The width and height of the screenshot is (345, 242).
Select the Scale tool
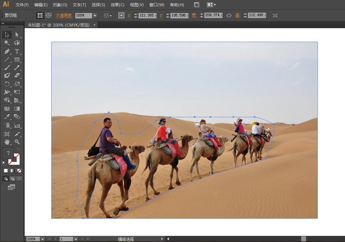pos(17,84)
